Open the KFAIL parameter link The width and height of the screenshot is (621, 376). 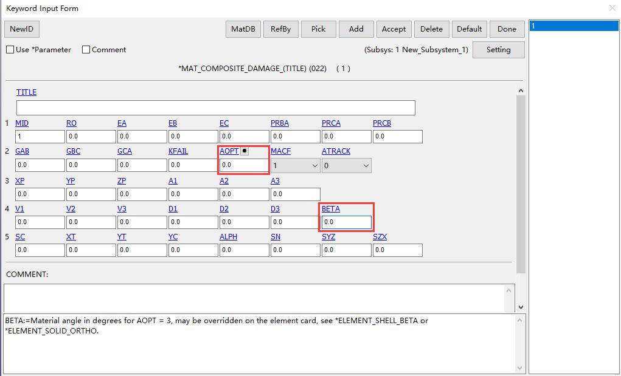coord(178,151)
